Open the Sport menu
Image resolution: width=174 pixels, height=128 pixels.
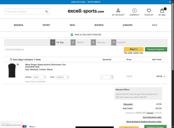click(x=46, y=25)
